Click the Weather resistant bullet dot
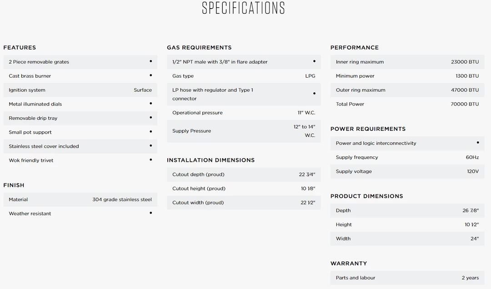The image size is (491, 289). pos(151,213)
